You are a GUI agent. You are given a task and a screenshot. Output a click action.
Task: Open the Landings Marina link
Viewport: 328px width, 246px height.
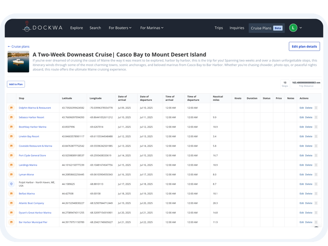tap(28, 165)
